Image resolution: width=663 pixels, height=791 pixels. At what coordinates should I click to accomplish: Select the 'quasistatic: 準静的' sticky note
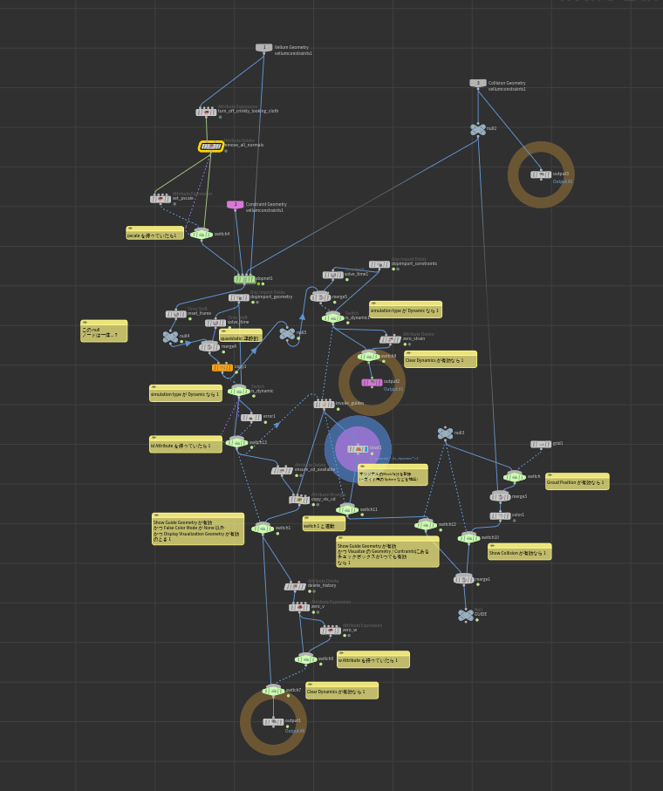[x=241, y=336]
